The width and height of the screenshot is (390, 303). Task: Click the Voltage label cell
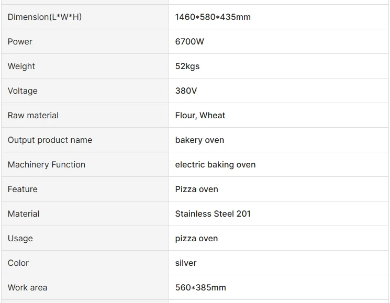[23, 91]
